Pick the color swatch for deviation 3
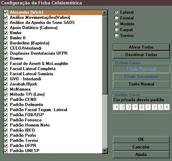This screenshot has height=161, width=172. click(x=161, y=107)
